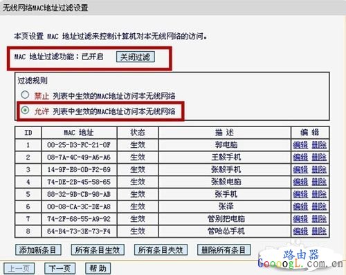Viewport: 346px width, 275px height.
Task: Click MAC address 14-9F-E8-0D-F2-69
Action: coord(79,170)
